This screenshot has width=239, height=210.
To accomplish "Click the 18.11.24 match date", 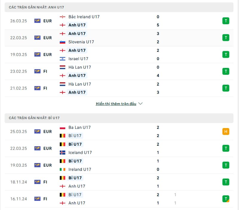I will point(18,182).
